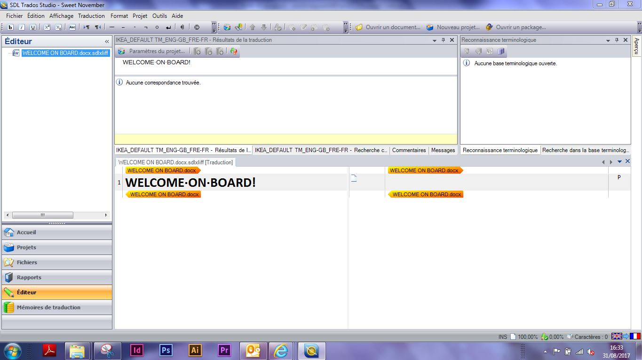Image resolution: width=642 pixels, height=360 pixels.
Task: Switch to Commentaires tab
Action: point(409,150)
